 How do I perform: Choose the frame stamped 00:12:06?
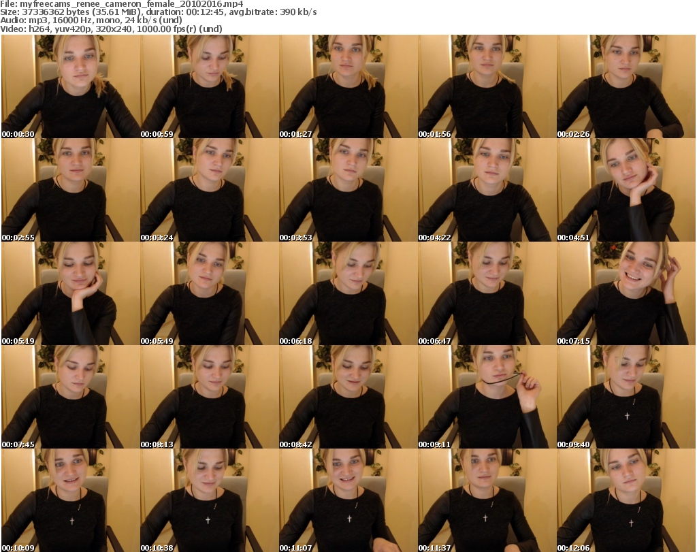[626, 500]
